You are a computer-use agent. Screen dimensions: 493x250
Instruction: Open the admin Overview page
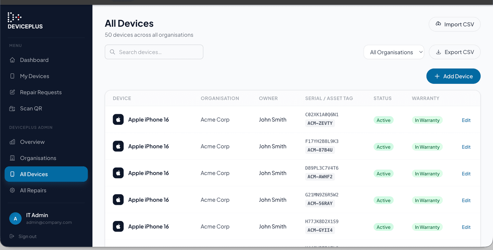click(x=46, y=142)
